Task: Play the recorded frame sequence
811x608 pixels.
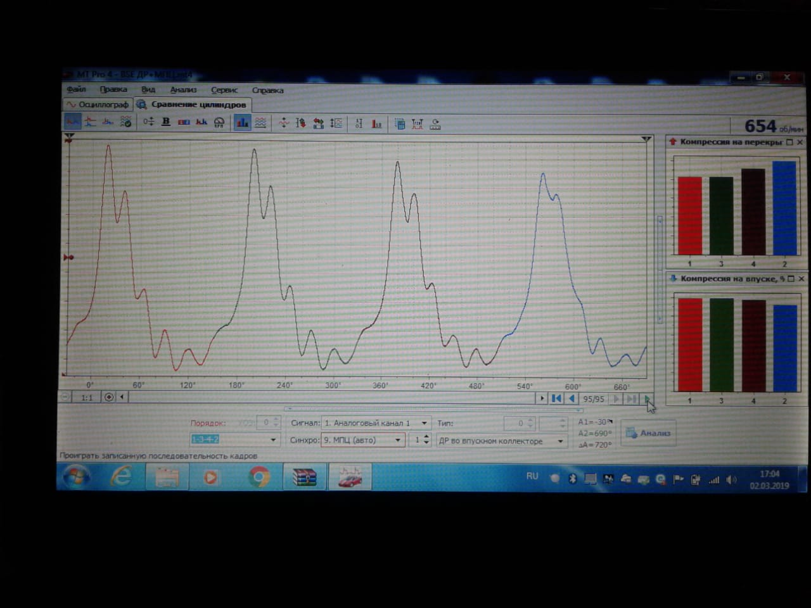Action: [647, 399]
